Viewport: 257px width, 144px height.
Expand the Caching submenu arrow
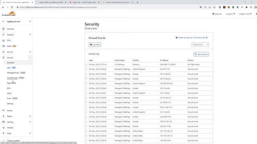click(30, 122)
